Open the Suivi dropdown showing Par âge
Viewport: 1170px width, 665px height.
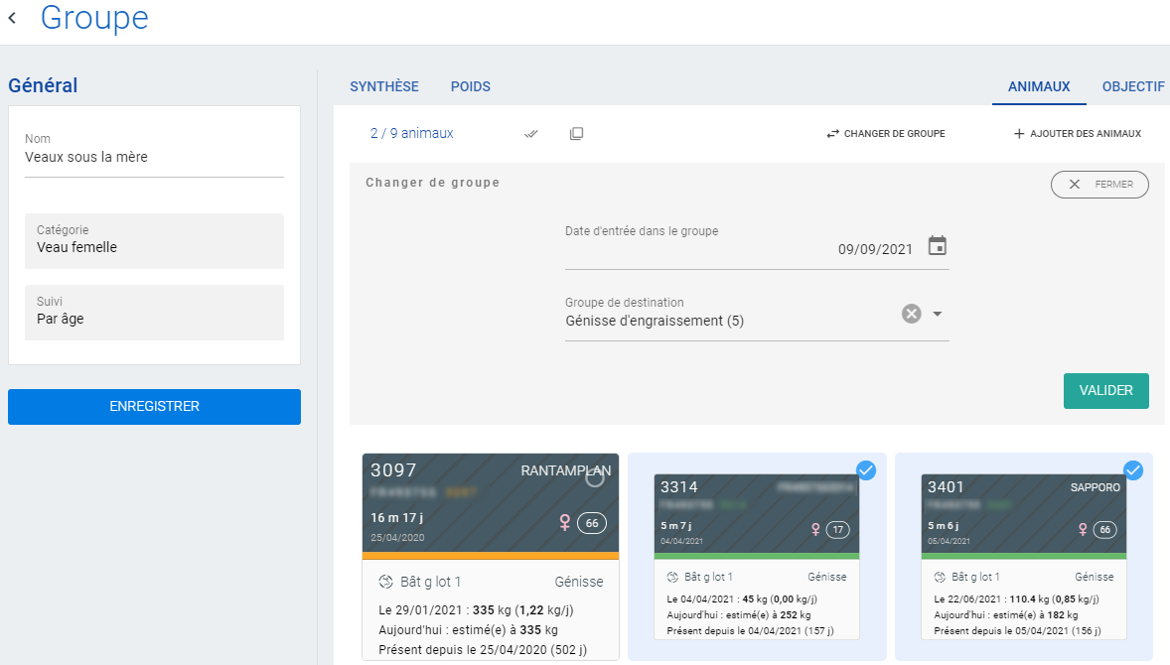[x=155, y=313]
